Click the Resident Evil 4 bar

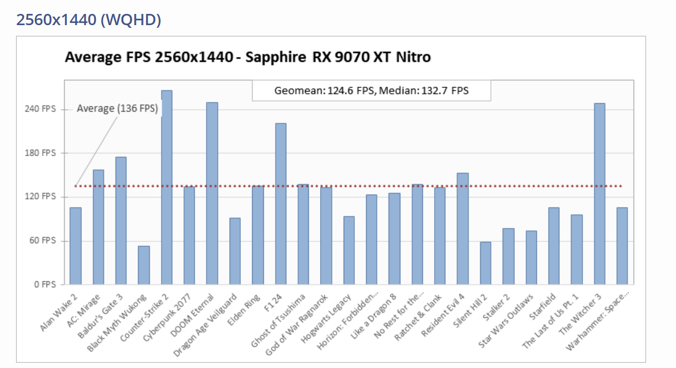[x=463, y=229]
